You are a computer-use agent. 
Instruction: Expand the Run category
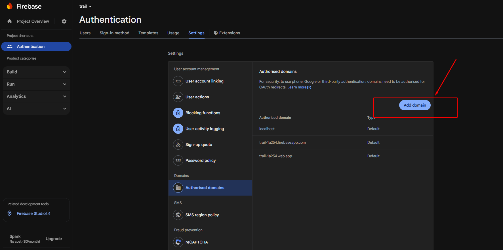36,84
